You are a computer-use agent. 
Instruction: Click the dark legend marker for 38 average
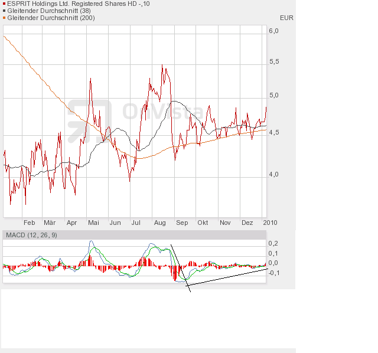(x=4, y=11)
